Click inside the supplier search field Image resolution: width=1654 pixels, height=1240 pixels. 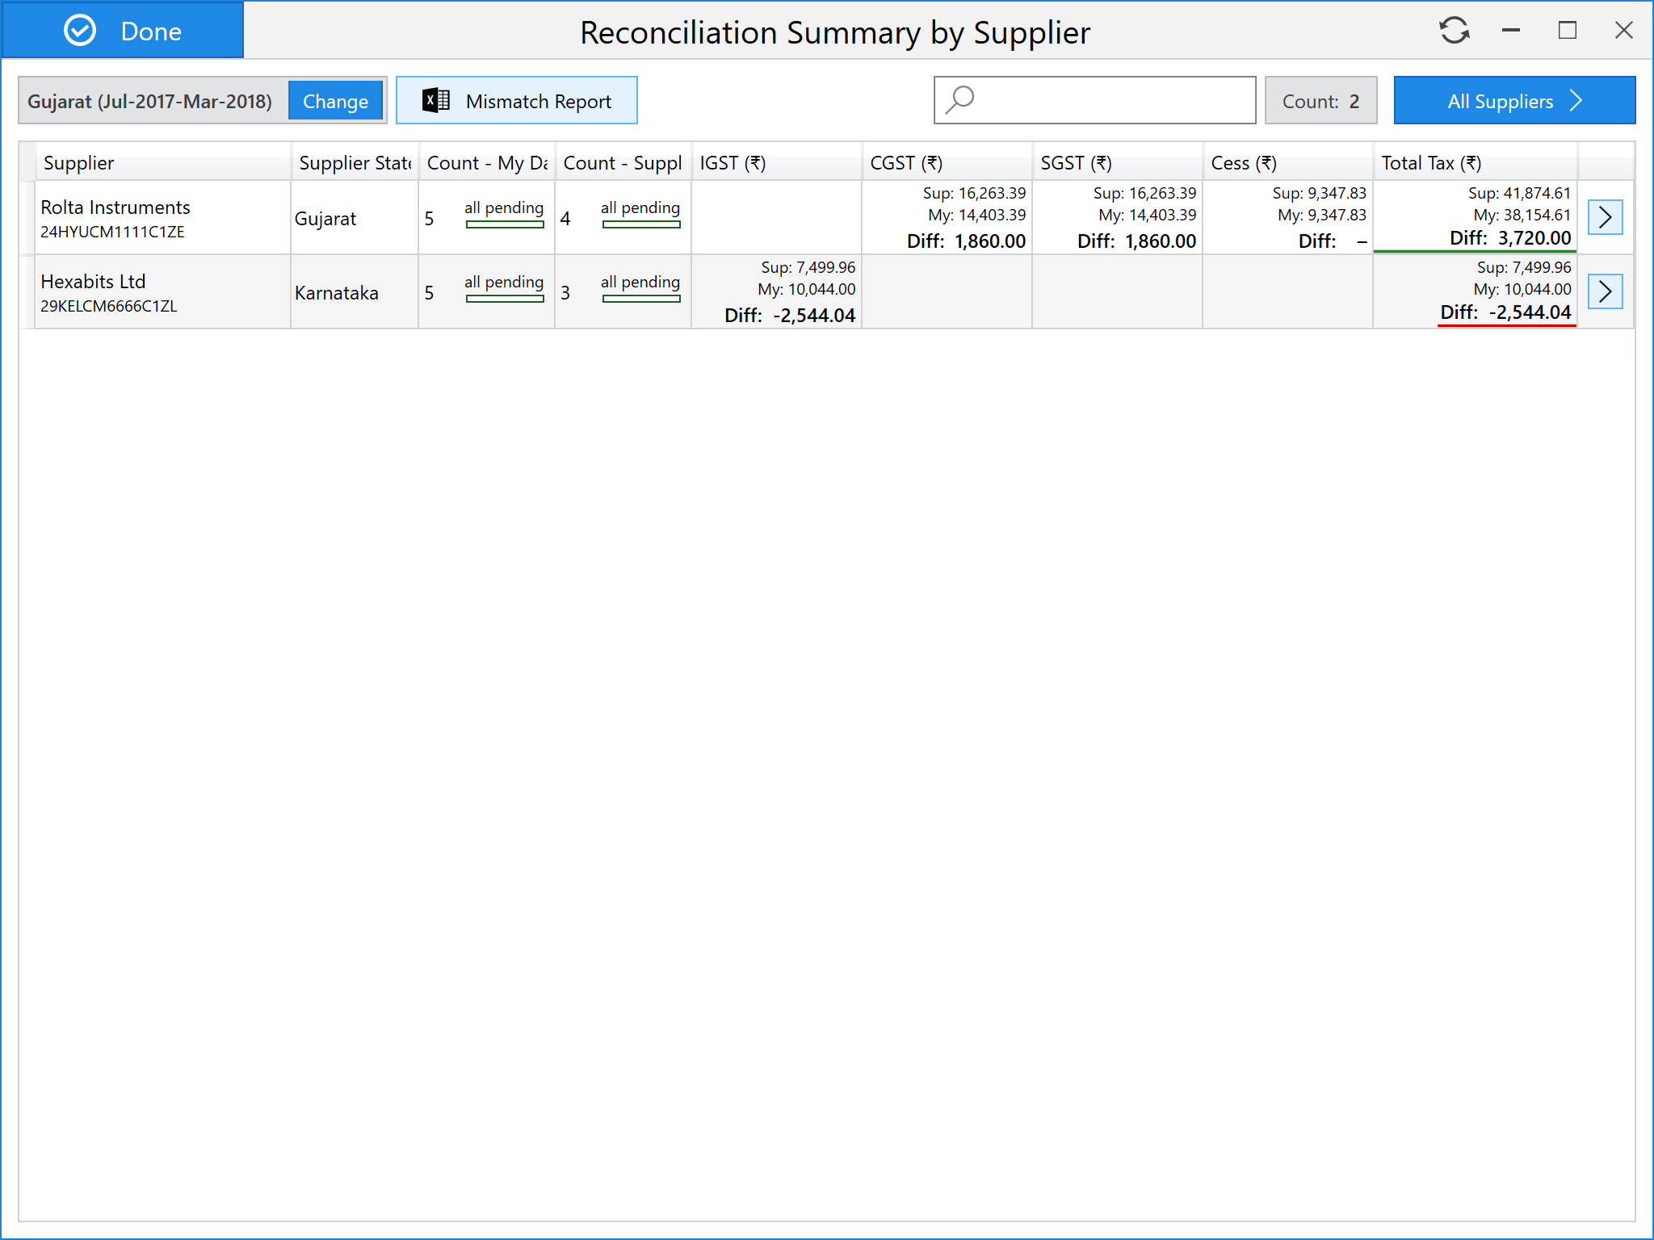[1115, 101]
